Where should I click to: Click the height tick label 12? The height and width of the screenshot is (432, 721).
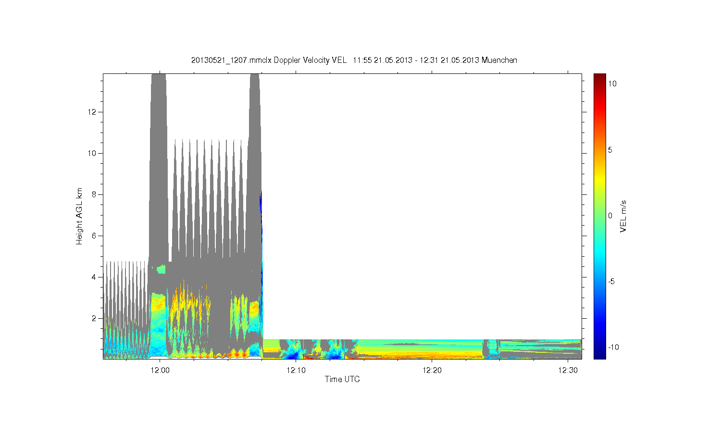click(92, 112)
